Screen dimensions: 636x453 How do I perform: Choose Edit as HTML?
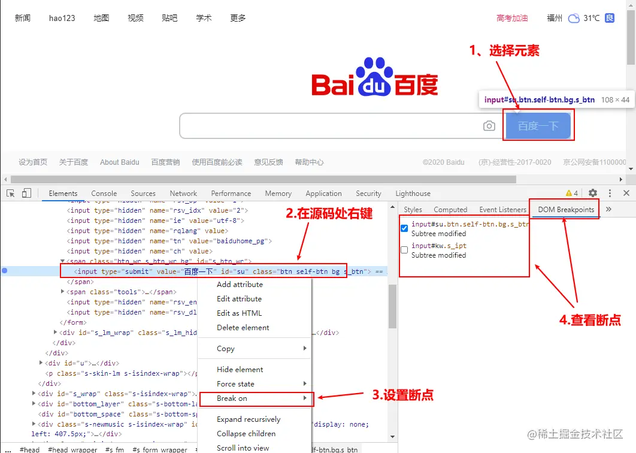pos(240,313)
